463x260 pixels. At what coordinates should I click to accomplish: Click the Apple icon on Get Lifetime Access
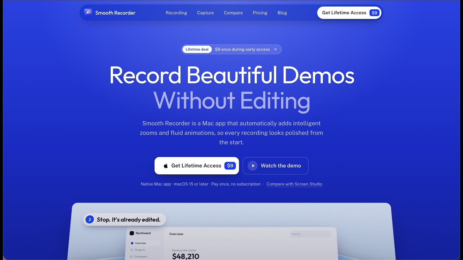(x=166, y=166)
